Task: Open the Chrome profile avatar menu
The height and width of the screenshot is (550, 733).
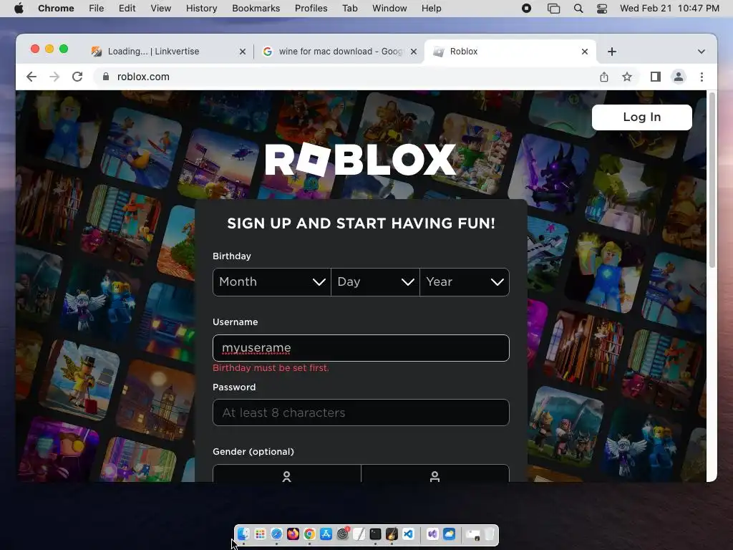Action: [679, 77]
